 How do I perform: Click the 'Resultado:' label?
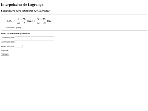5,50
